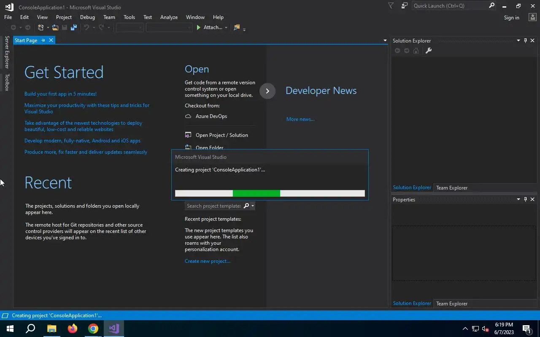Click Develop modern Android and iOS apps link
The width and height of the screenshot is (540, 337).
point(82,141)
